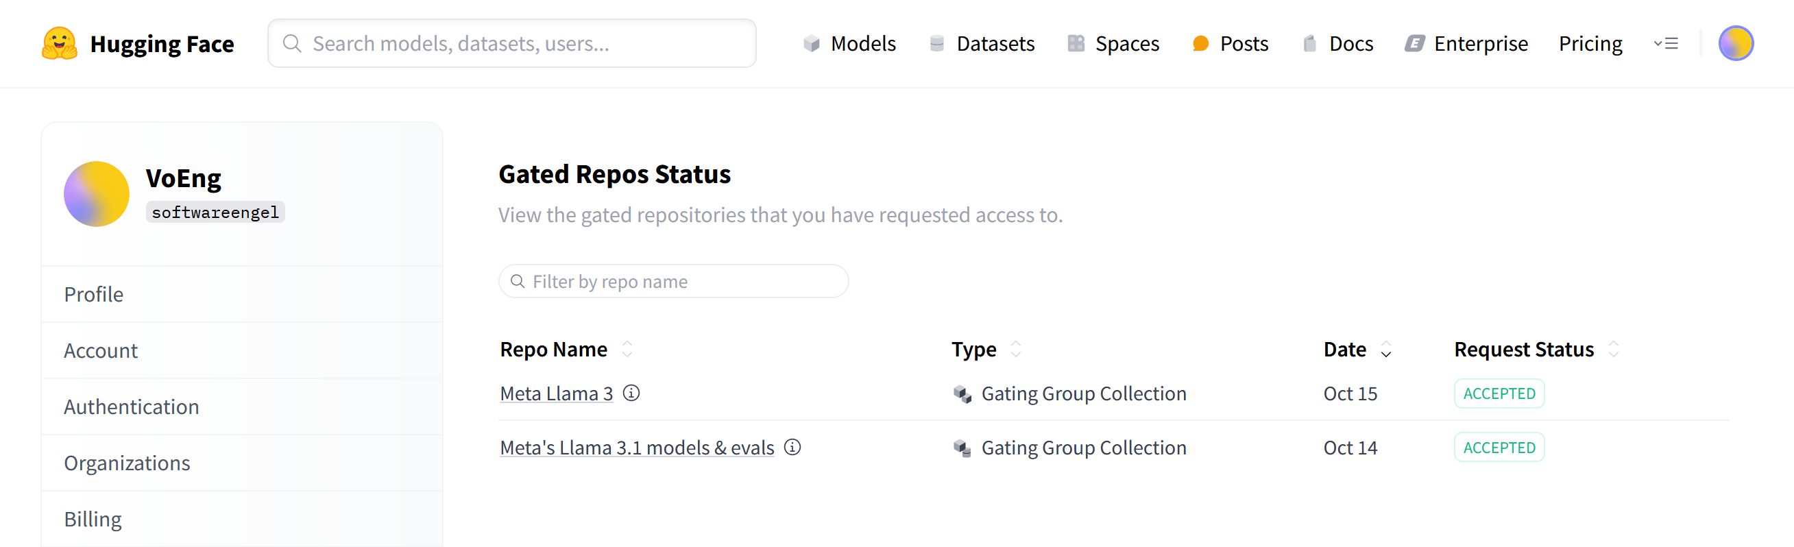The width and height of the screenshot is (1794, 547).
Task: Open the Models page via cube icon
Action: pyautogui.click(x=812, y=44)
